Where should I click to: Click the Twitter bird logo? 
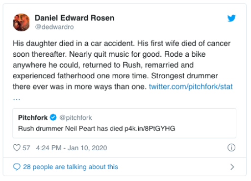point(231,18)
